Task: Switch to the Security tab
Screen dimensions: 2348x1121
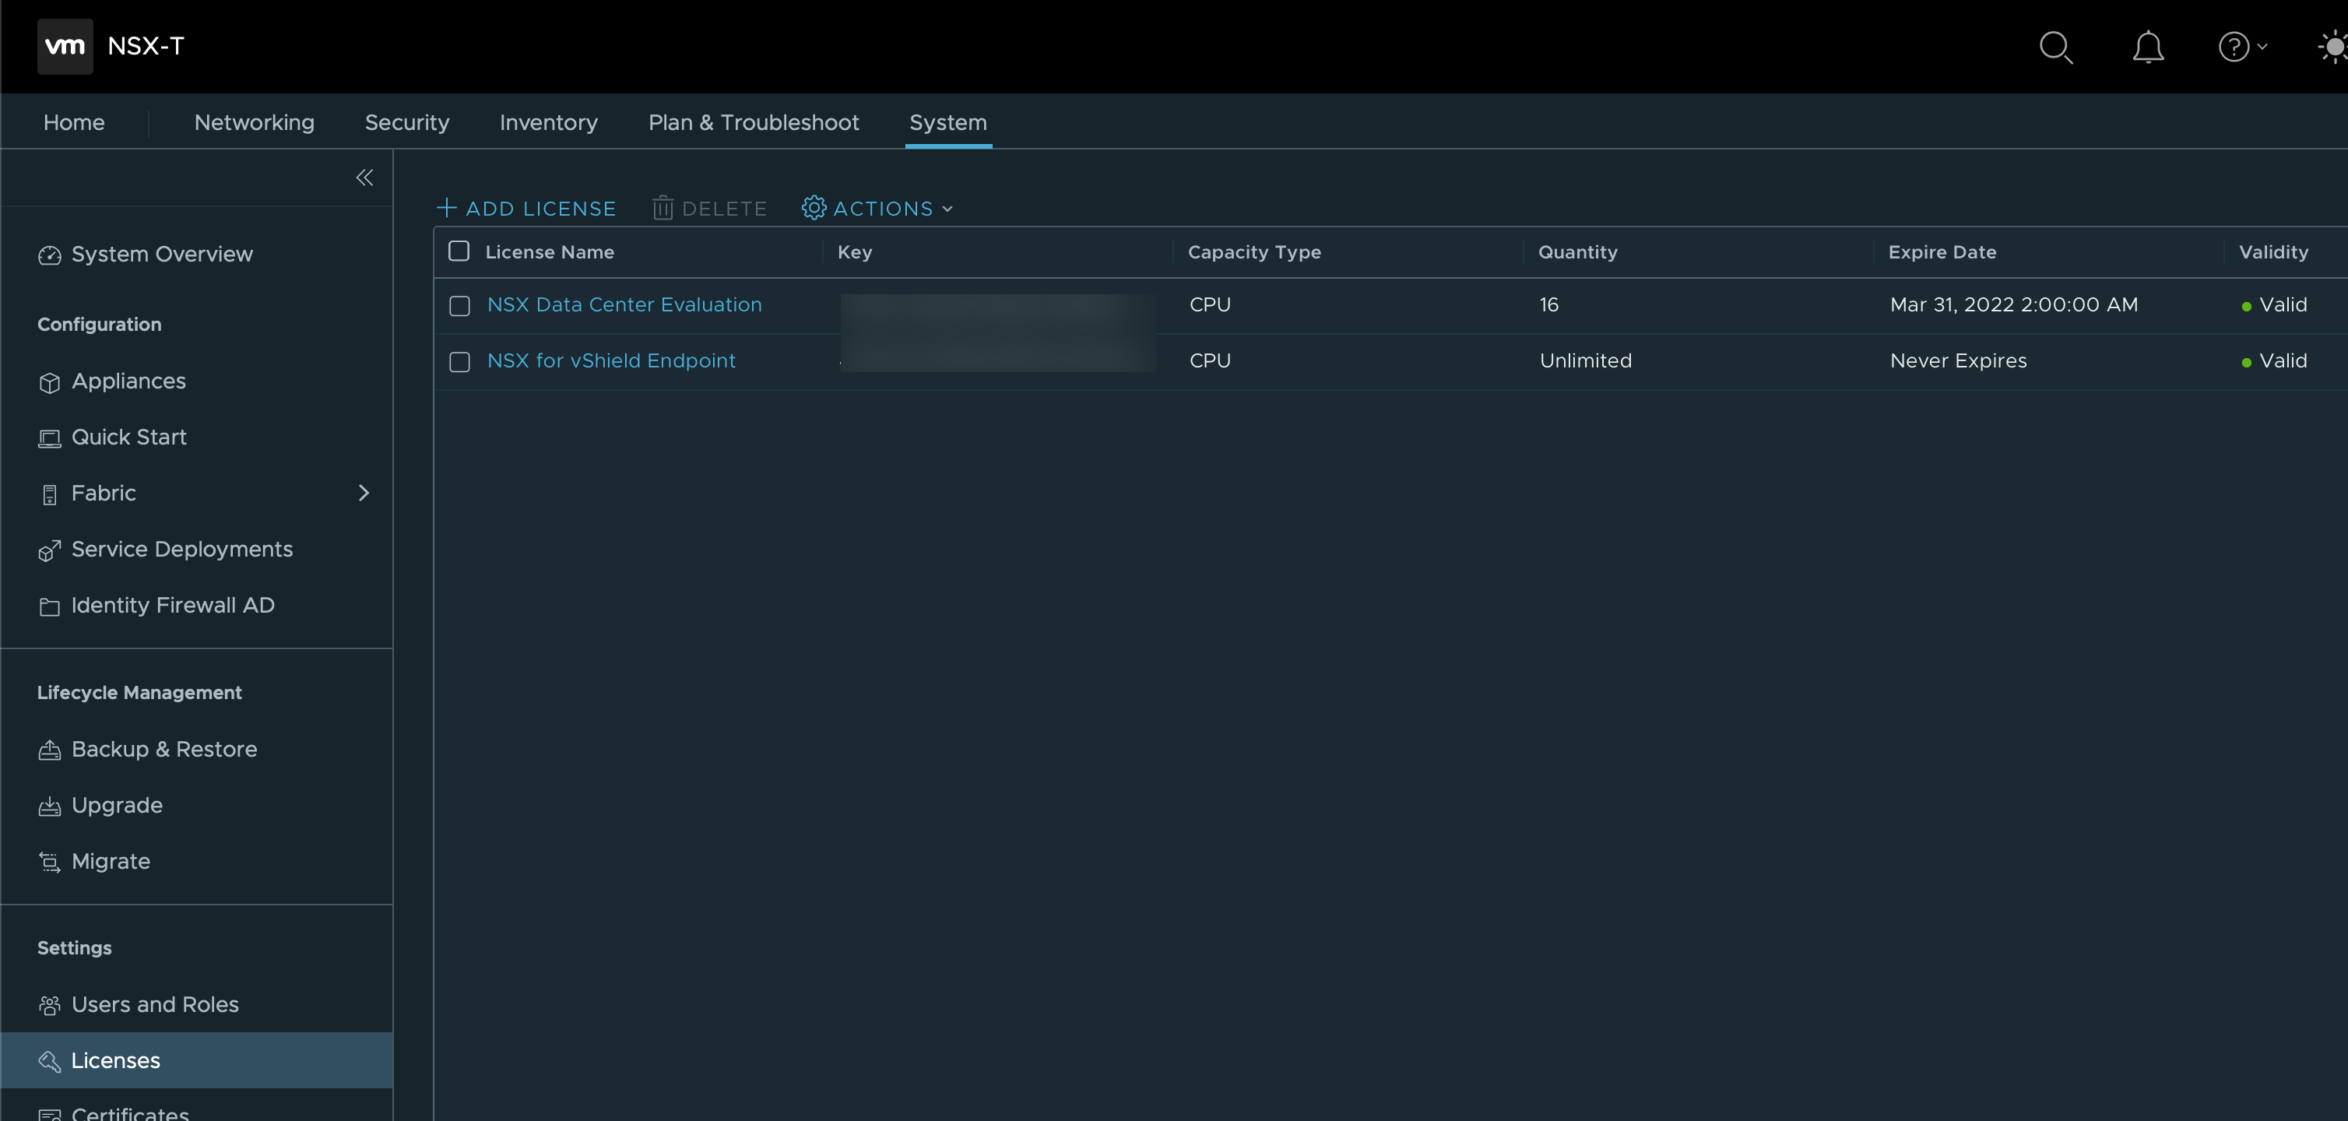Action: point(406,122)
